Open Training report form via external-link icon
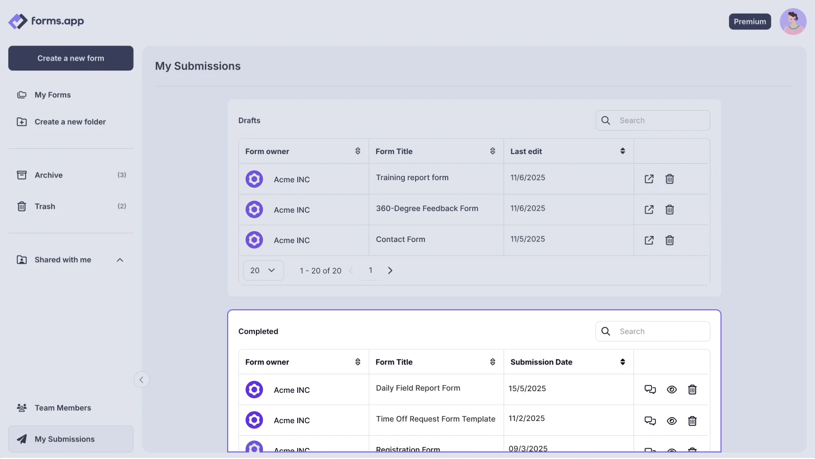 [649, 178]
